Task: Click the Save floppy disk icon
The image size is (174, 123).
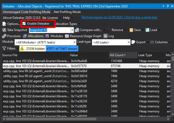Action: (x=131, y=30)
